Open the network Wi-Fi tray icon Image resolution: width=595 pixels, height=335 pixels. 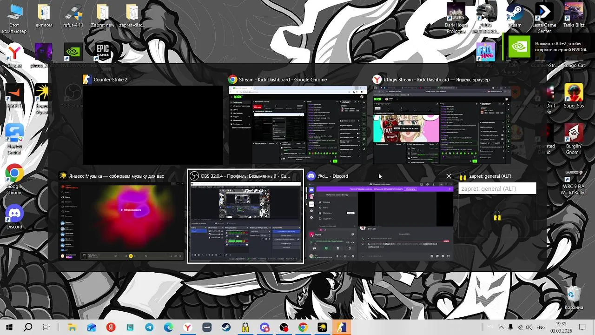(520, 328)
